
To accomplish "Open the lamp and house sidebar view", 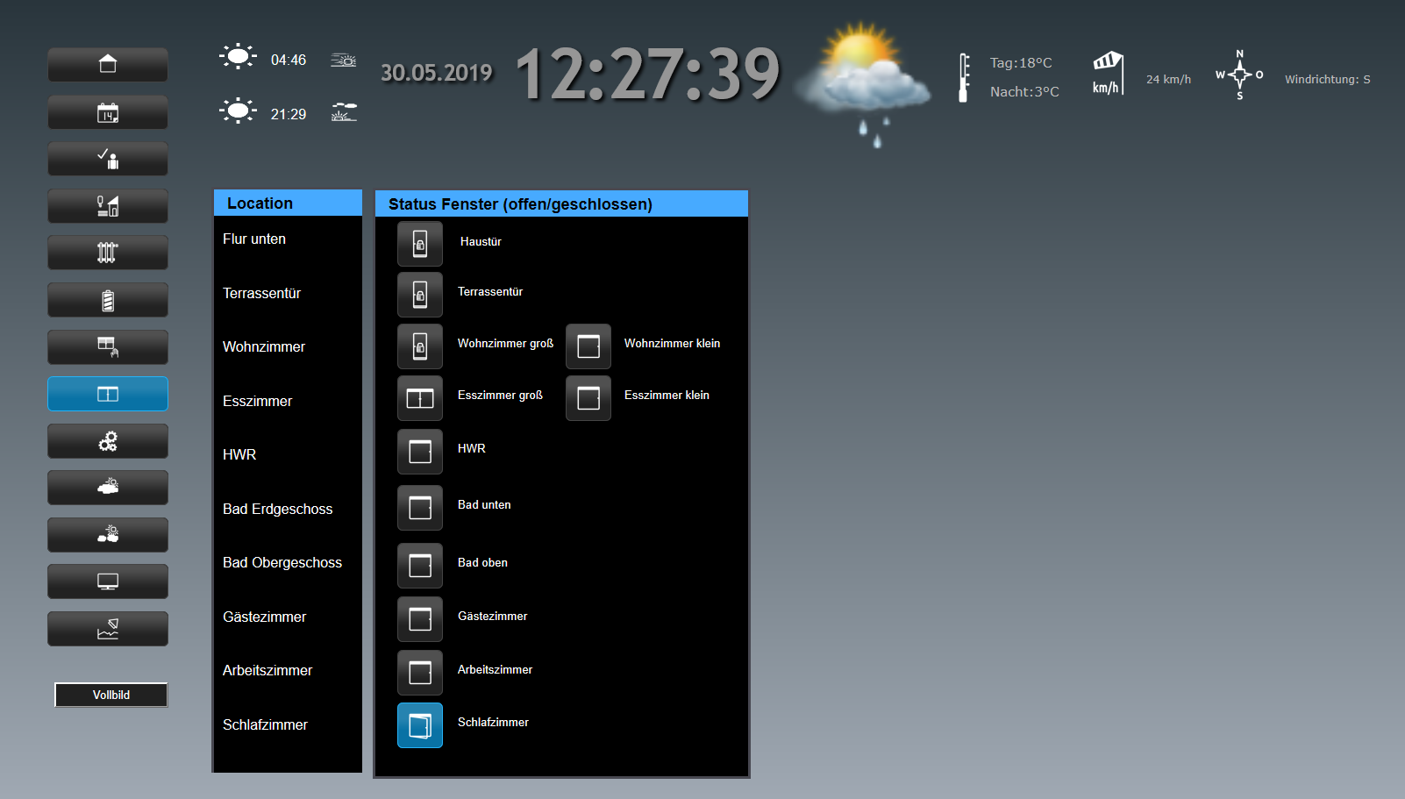I will pyautogui.click(x=108, y=206).
